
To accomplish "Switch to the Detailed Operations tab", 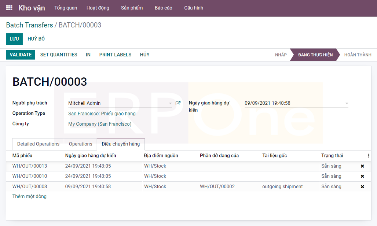I will pyautogui.click(x=38, y=144).
